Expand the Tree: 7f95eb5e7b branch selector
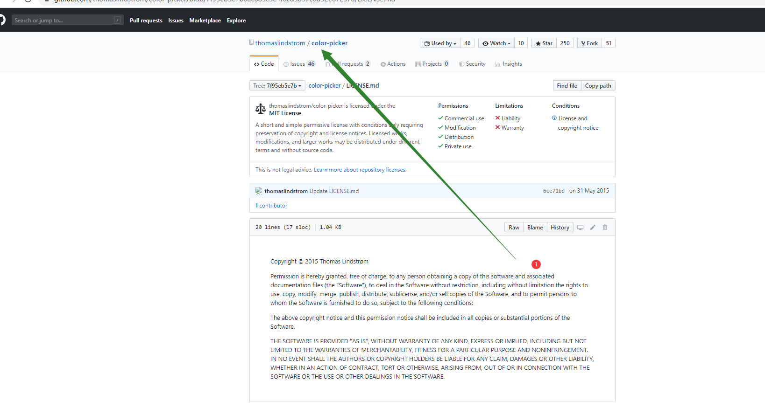765x415 pixels. tap(277, 86)
